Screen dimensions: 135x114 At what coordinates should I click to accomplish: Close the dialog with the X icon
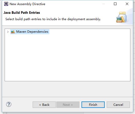(127, 4)
